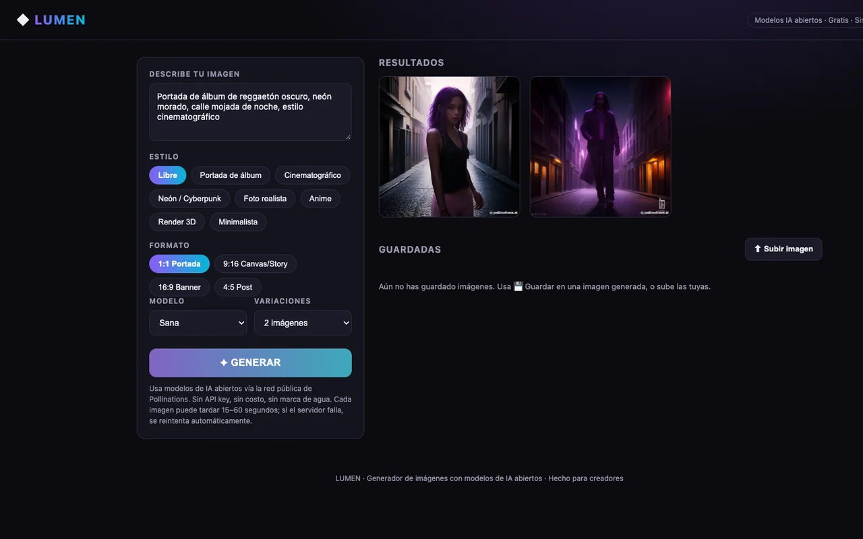Select the Render 3D style chip
Image resolution: width=863 pixels, height=539 pixels.
pos(177,222)
